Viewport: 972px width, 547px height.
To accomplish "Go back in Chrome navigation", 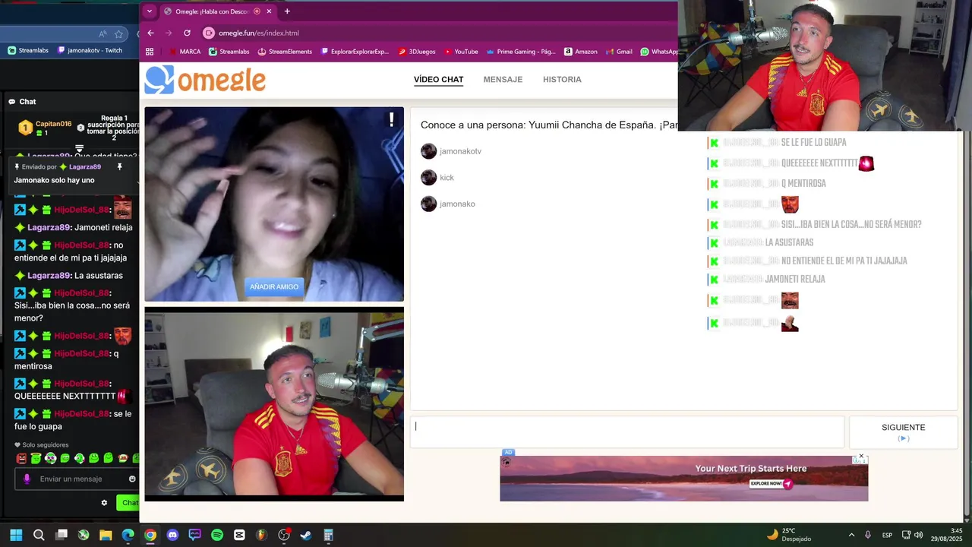I will 150,33.
